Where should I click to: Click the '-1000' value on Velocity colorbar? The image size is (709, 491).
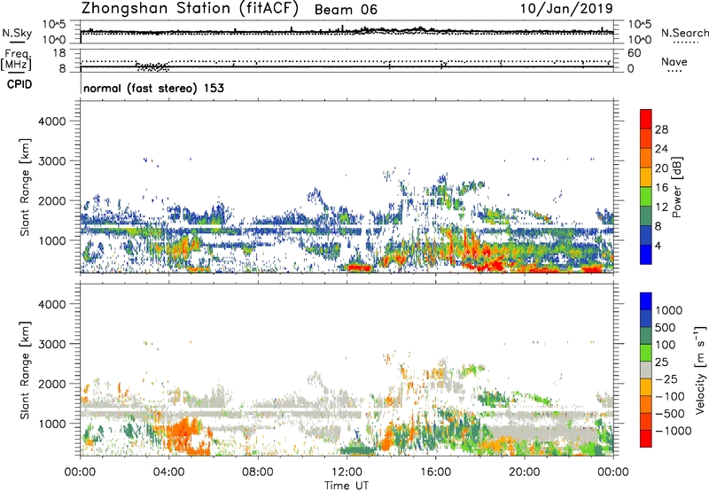(673, 431)
